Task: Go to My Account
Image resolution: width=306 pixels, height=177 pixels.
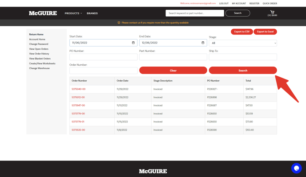Action: click(239, 4)
